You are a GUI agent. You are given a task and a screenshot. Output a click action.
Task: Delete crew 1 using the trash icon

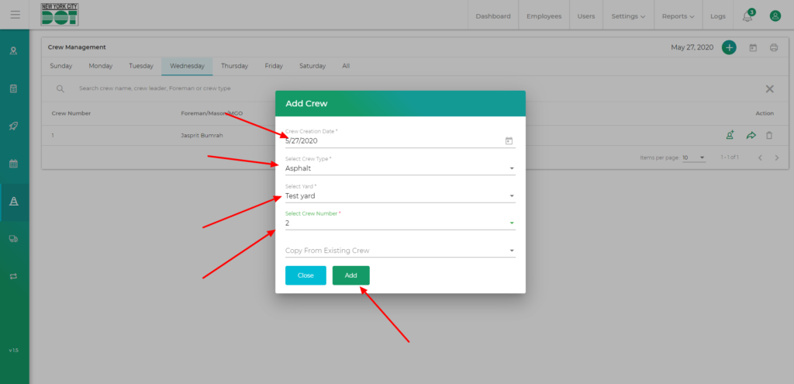769,136
